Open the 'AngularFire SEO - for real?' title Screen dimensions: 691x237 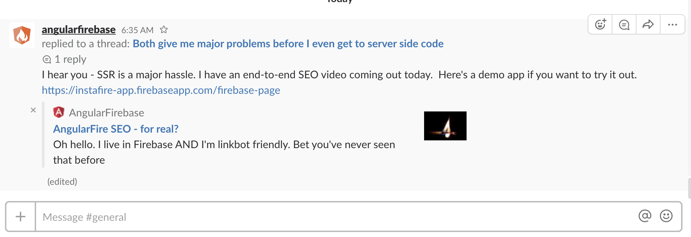coord(116,129)
